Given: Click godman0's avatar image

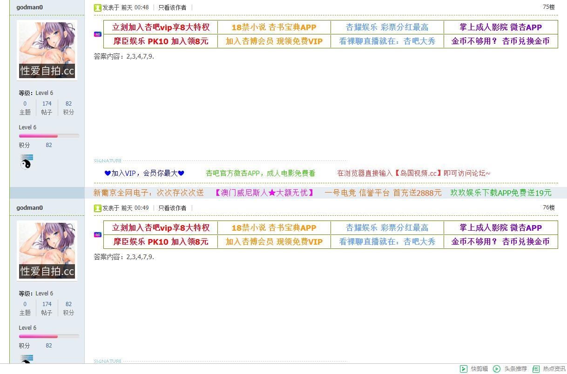Looking at the screenshot, I should (47, 50).
